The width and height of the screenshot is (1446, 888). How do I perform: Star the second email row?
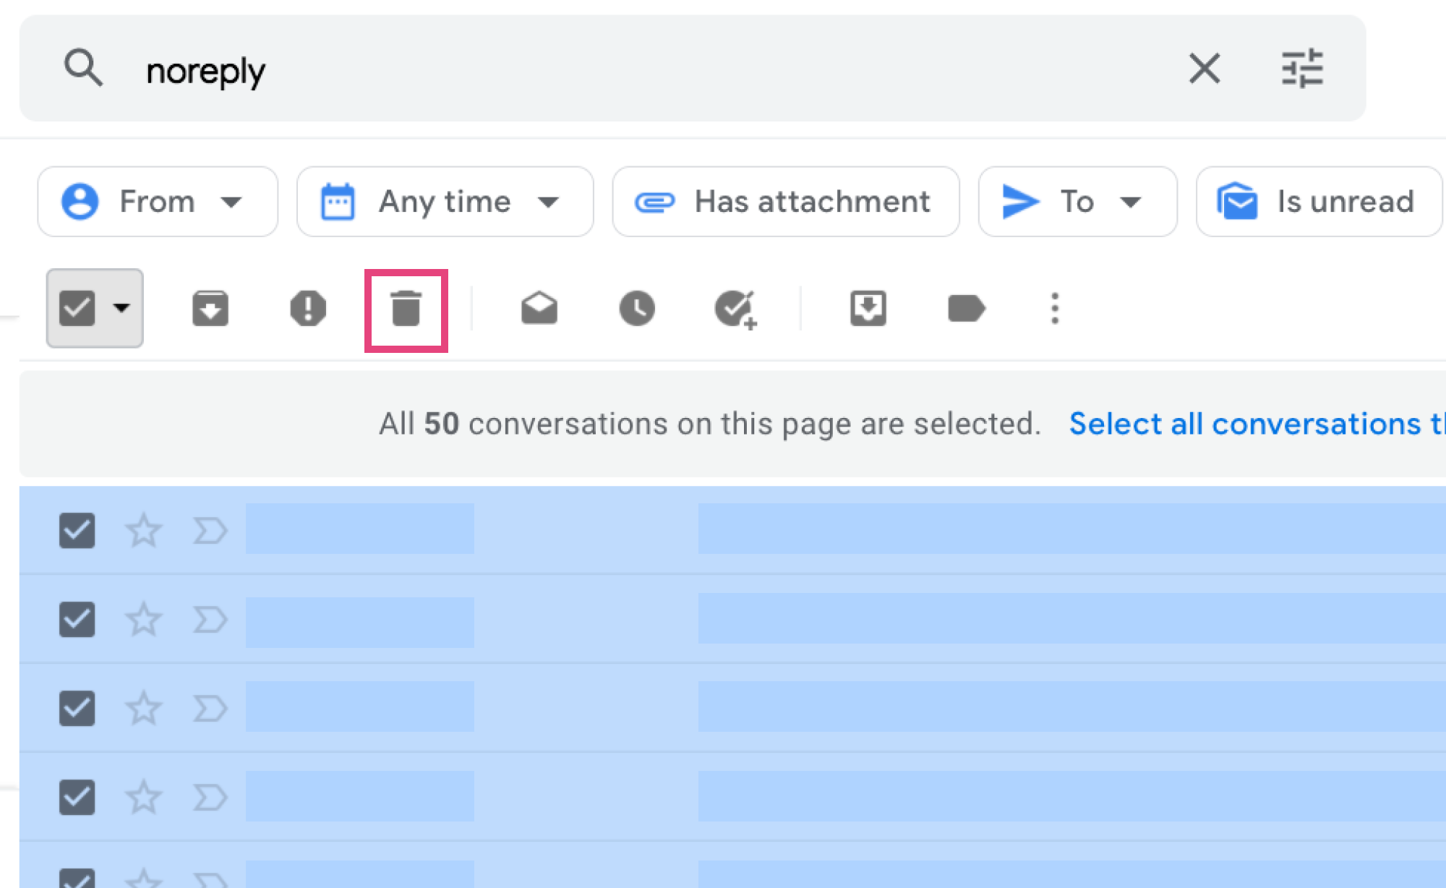(x=143, y=620)
